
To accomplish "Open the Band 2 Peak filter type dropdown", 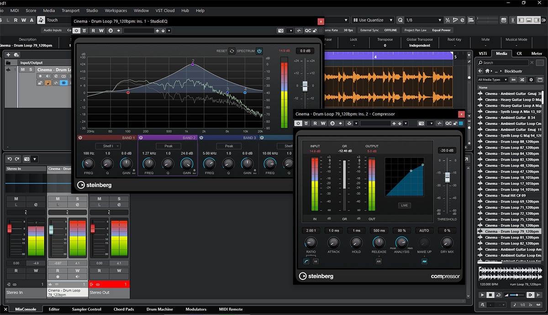I will point(168,146).
